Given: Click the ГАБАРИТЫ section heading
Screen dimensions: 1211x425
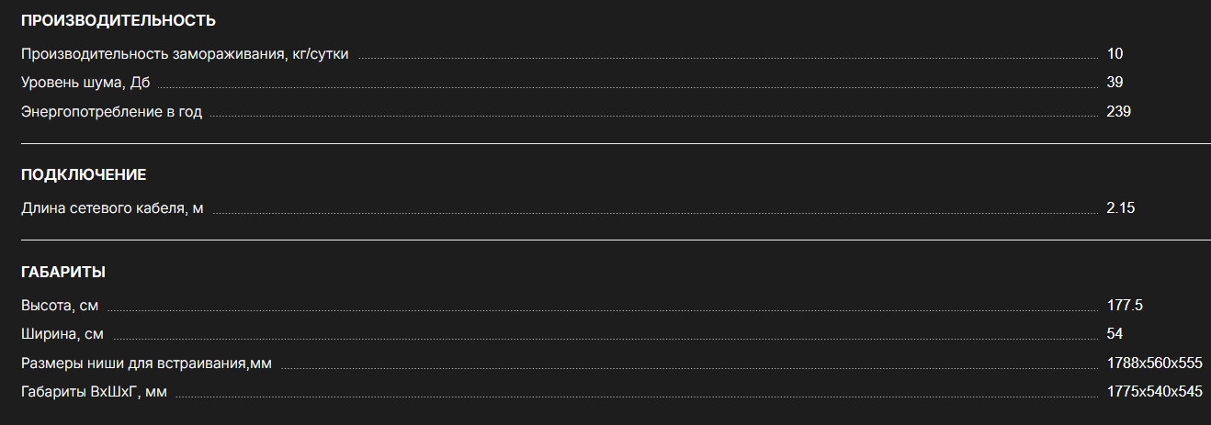Looking at the screenshot, I should click(x=63, y=272).
